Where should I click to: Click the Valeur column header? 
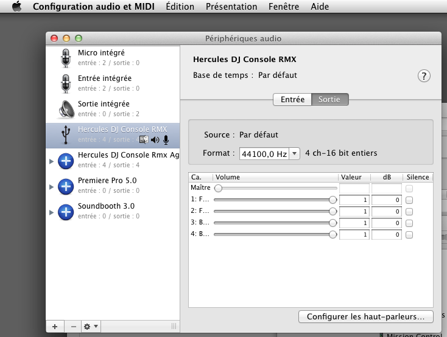(x=354, y=177)
